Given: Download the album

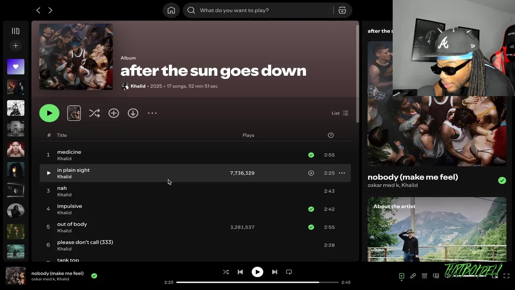Looking at the screenshot, I should pyautogui.click(x=133, y=113).
